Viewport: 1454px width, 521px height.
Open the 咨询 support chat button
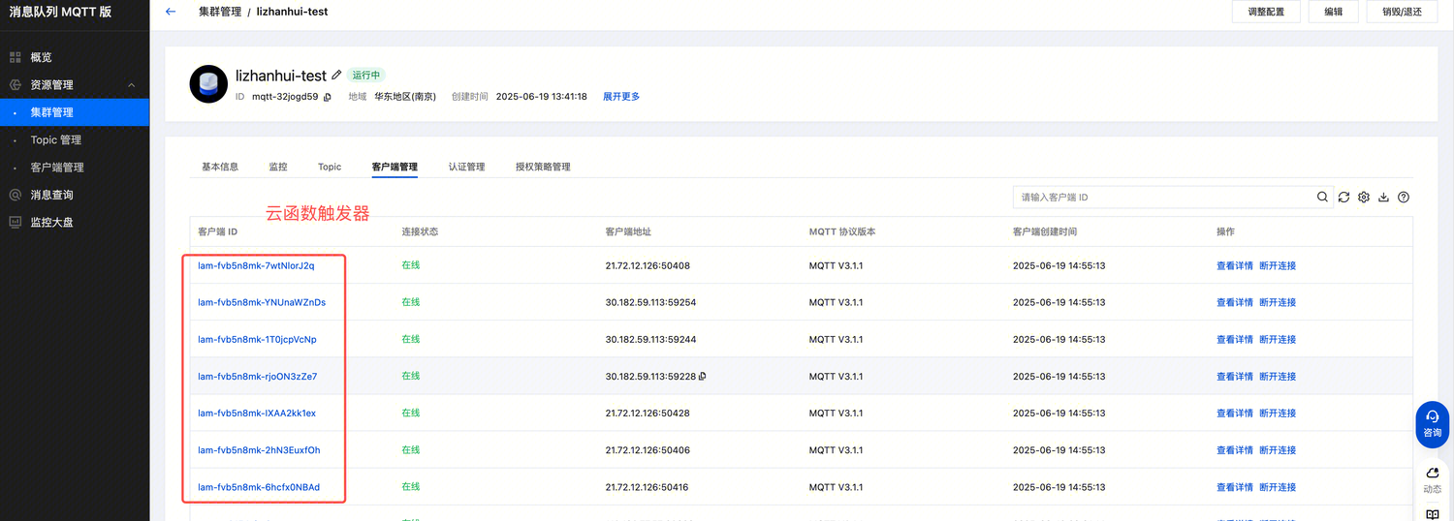point(1432,423)
